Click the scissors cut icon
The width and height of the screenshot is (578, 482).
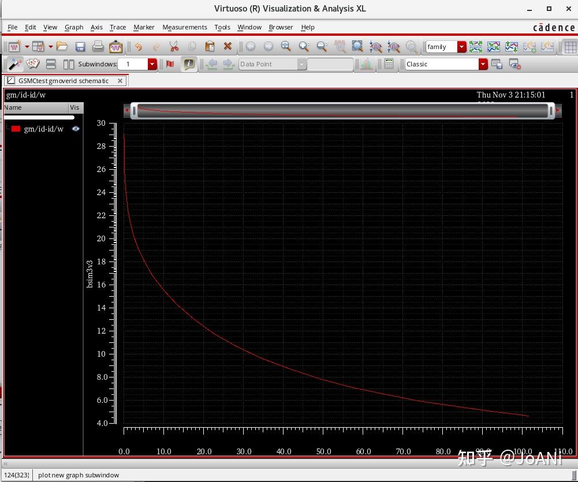(174, 47)
